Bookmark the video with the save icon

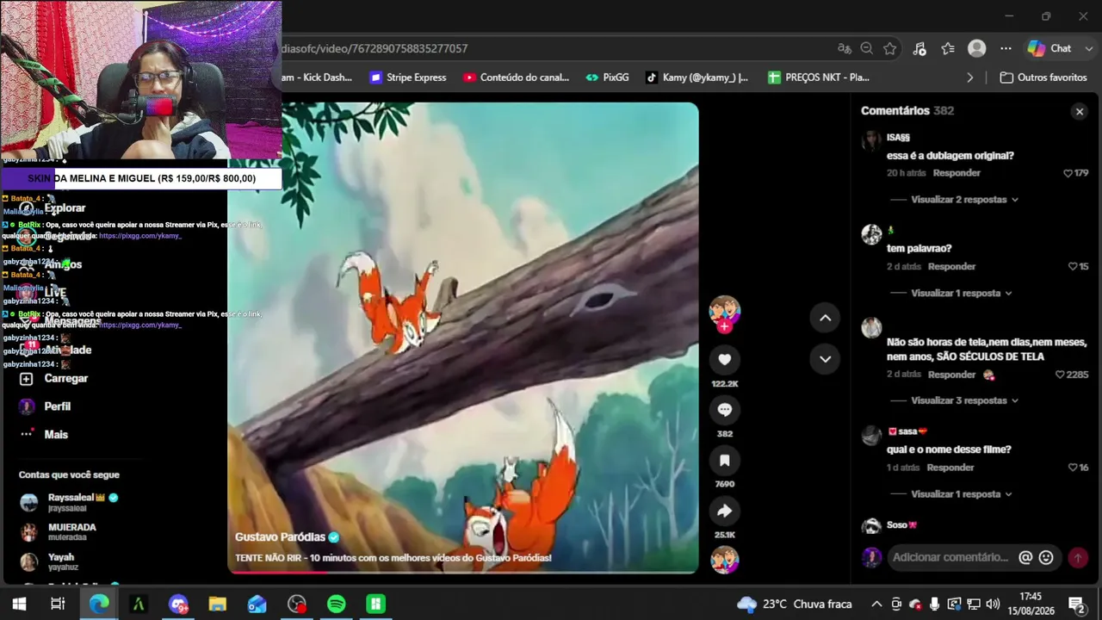tap(724, 461)
